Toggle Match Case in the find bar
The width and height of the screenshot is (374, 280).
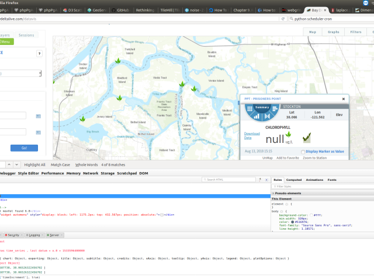60,164
